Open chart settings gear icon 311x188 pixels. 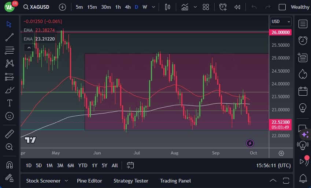[x=281, y=153]
